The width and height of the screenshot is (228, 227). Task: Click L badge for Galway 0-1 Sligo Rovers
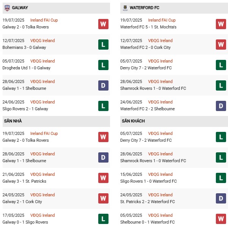(x=103, y=219)
